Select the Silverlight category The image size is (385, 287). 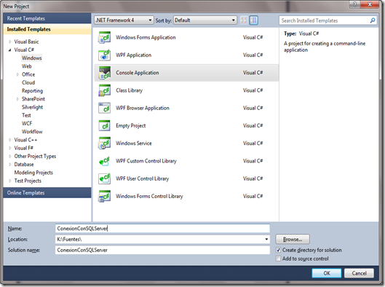[x=32, y=107]
